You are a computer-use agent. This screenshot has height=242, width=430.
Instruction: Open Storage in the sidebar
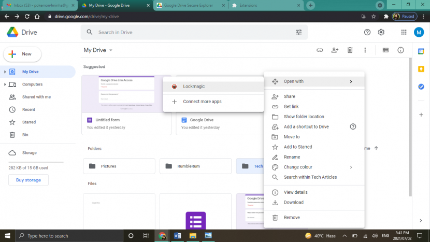pyautogui.click(x=38, y=152)
